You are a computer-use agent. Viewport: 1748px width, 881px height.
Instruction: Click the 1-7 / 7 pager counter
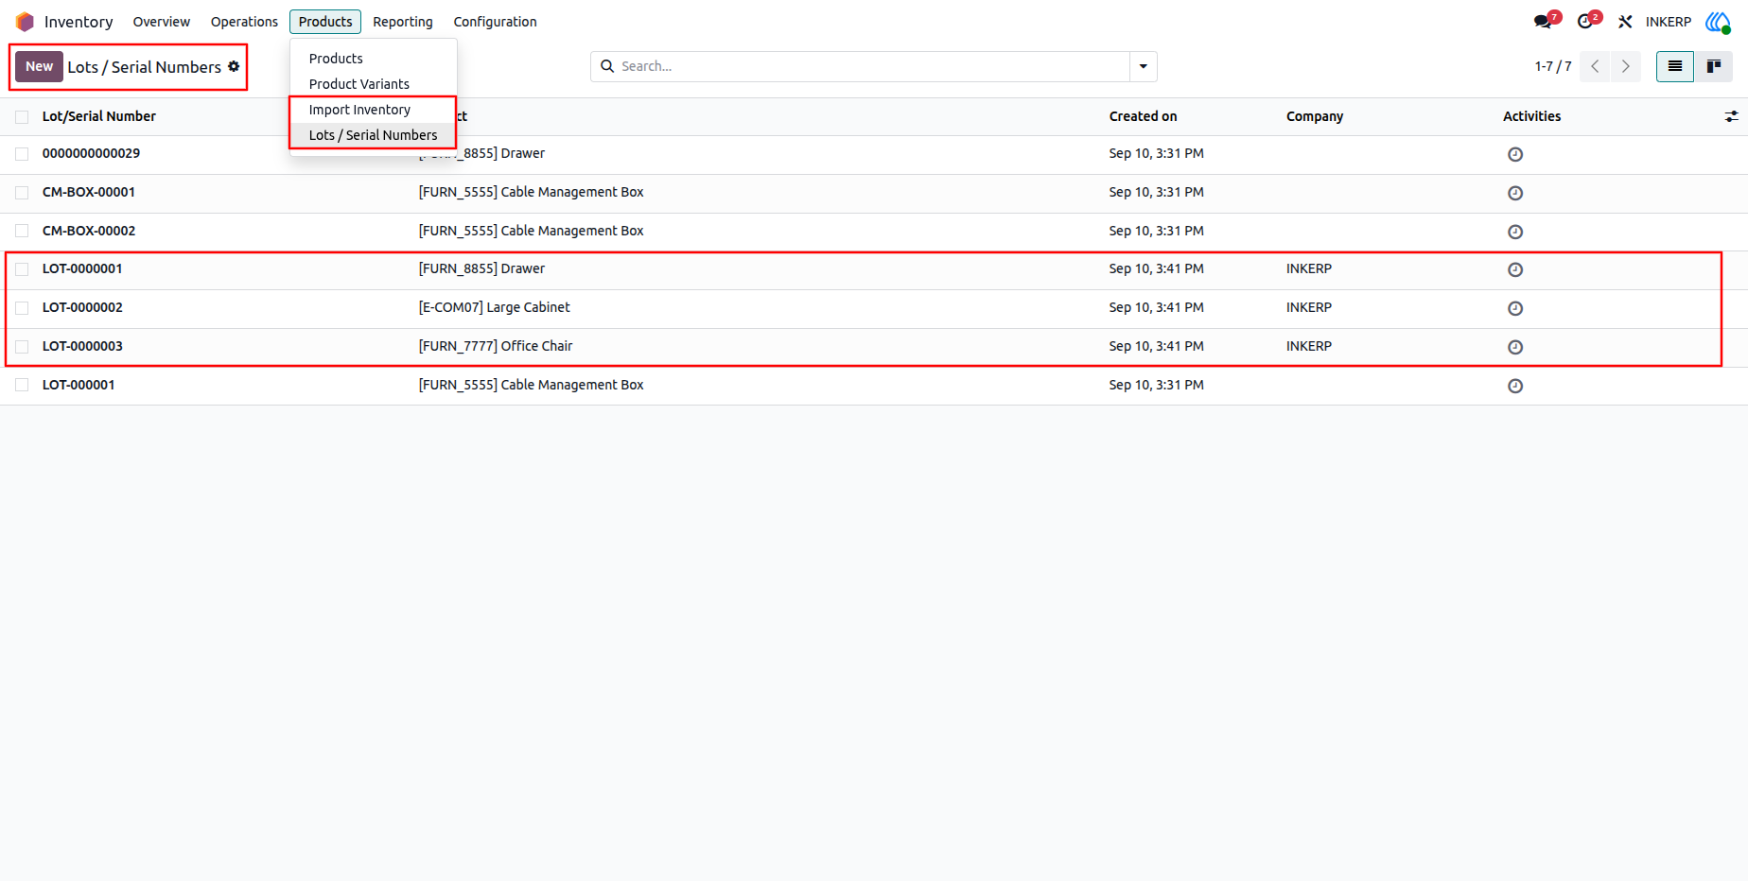coord(1553,66)
